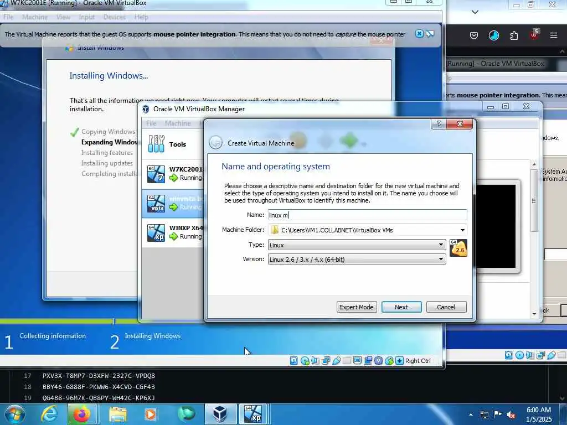The image size is (567, 425).
Task: Click the muted volume tray icon
Action: pyautogui.click(x=511, y=414)
